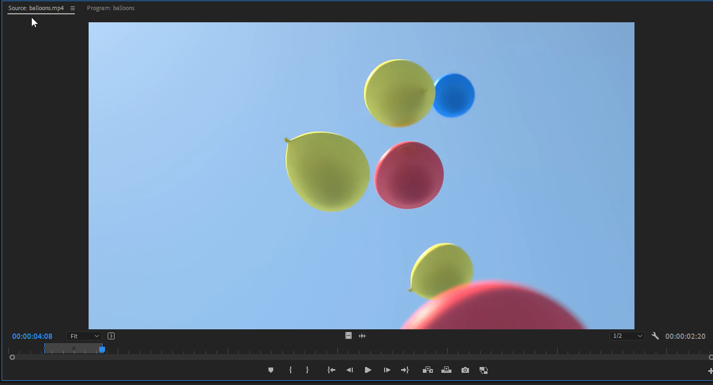Open the Fit zoom level dropdown
The width and height of the screenshot is (713, 385).
pos(84,336)
